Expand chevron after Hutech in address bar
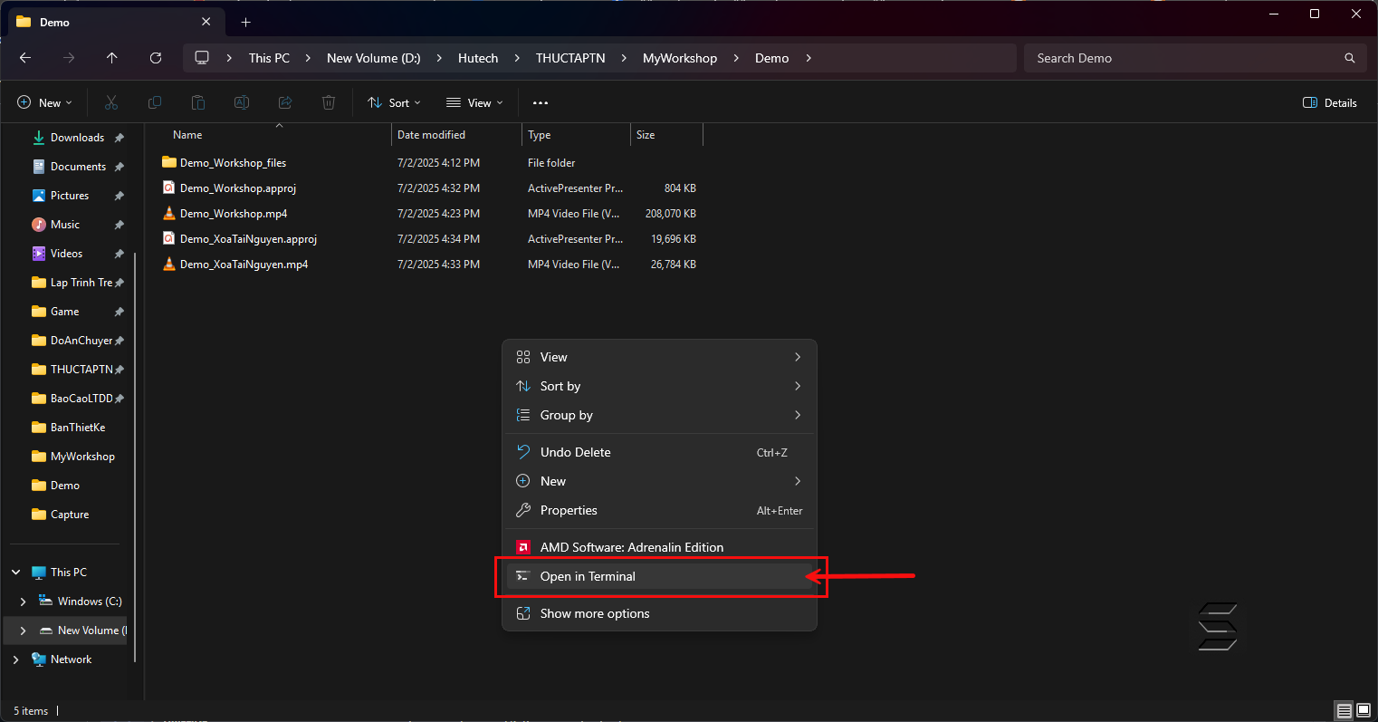Viewport: 1378px width, 722px height. pyautogui.click(x=517, y=58)
